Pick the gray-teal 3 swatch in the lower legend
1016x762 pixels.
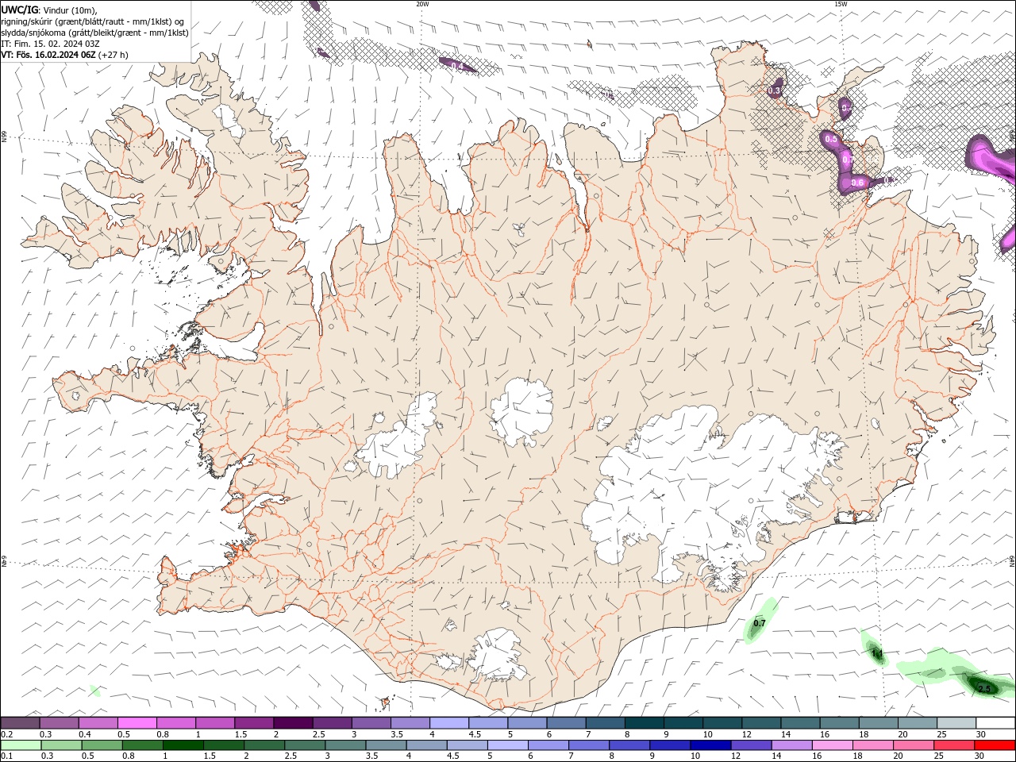(x=345, y=745)
